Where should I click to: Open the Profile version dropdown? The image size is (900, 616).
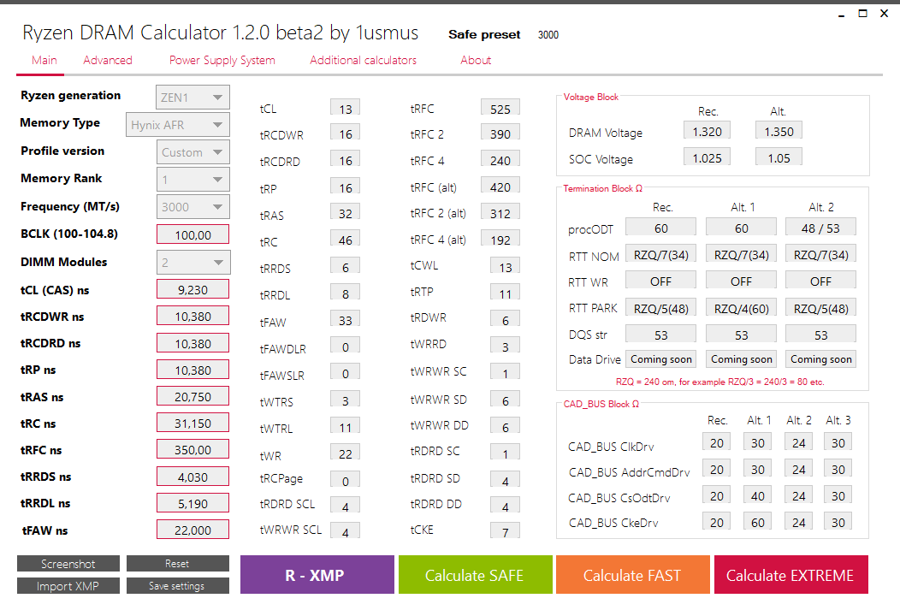coord(192,152)
